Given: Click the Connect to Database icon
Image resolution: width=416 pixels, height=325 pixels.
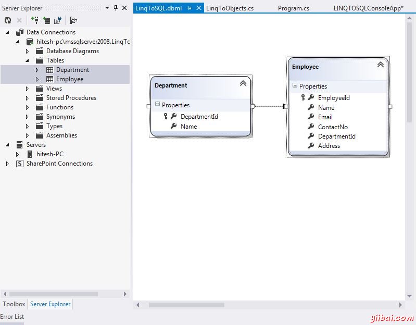Looking at the screenshot, I should tap(35, 20).
